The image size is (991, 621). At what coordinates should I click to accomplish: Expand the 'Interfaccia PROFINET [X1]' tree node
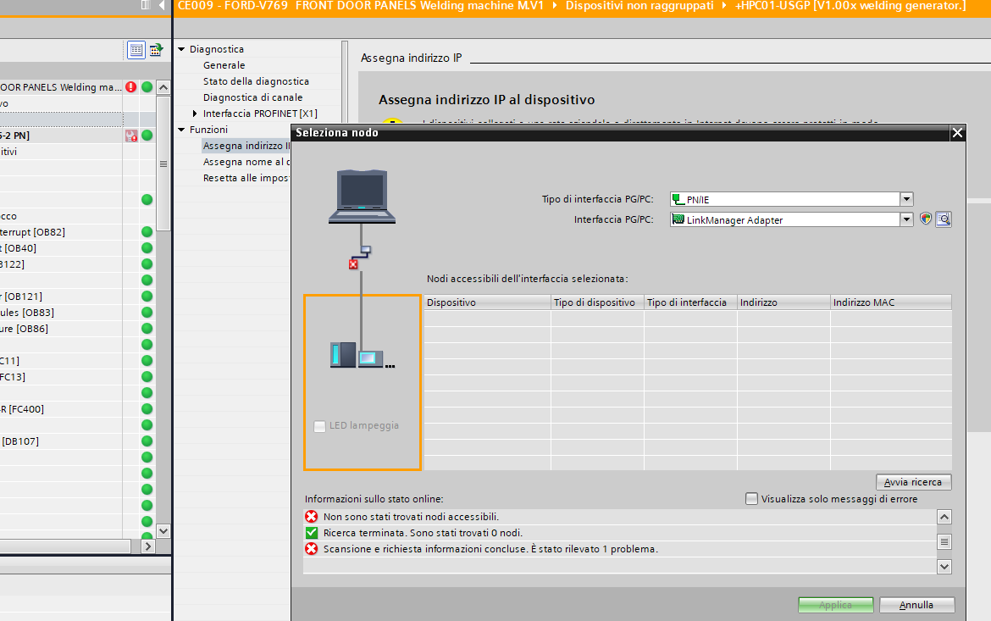coord(195,114)
